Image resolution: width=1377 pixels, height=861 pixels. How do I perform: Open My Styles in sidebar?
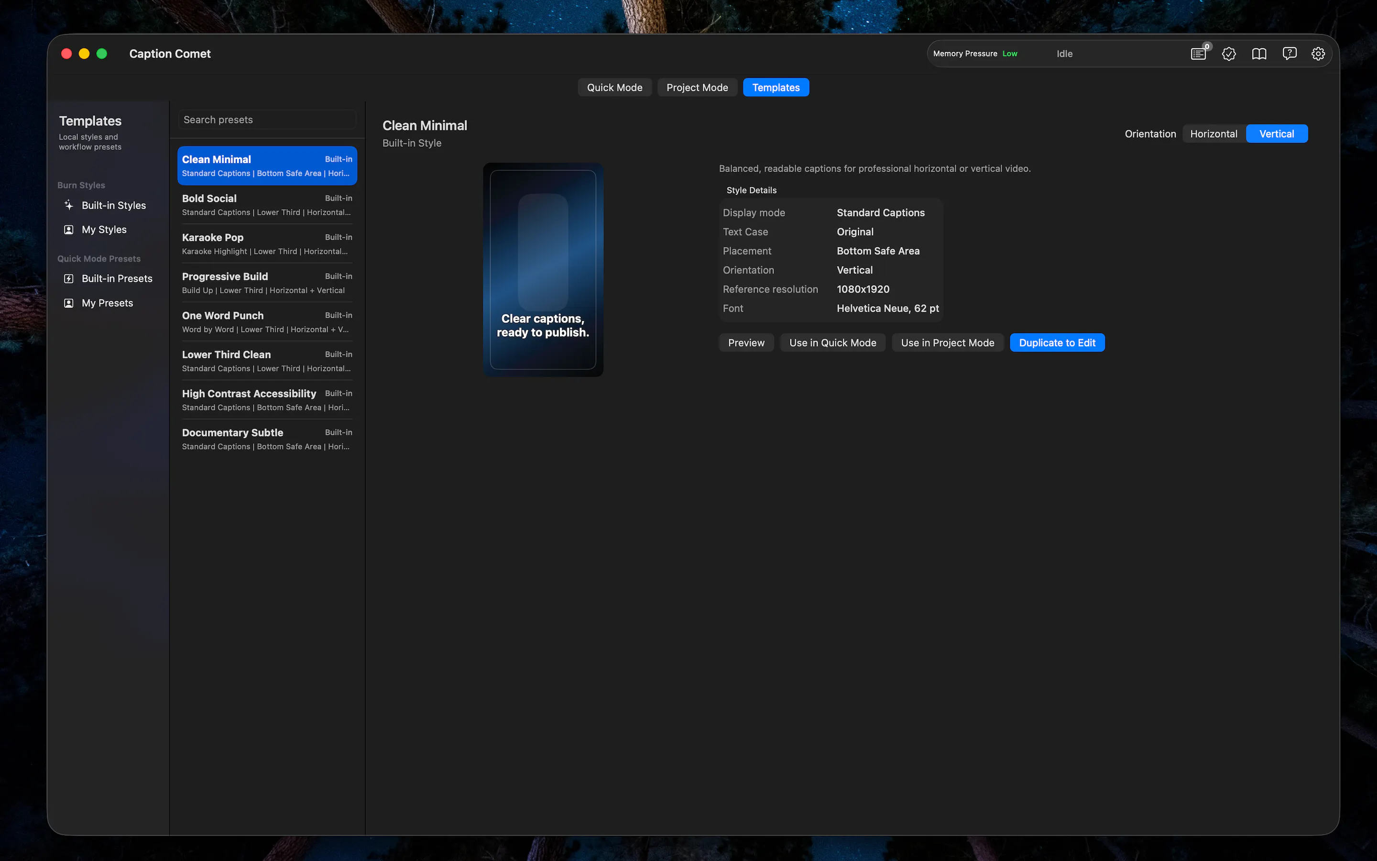click(108, 230)
